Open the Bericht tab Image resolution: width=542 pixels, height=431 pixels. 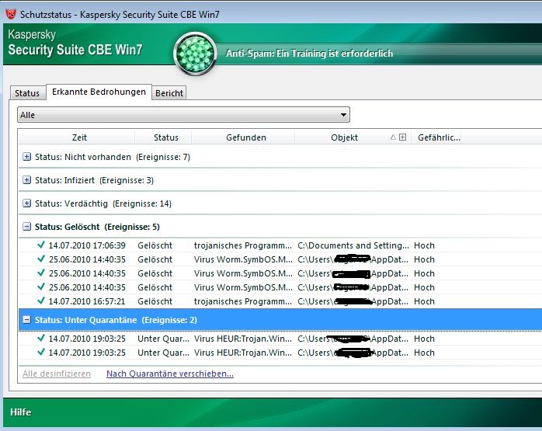pos(169,93)
